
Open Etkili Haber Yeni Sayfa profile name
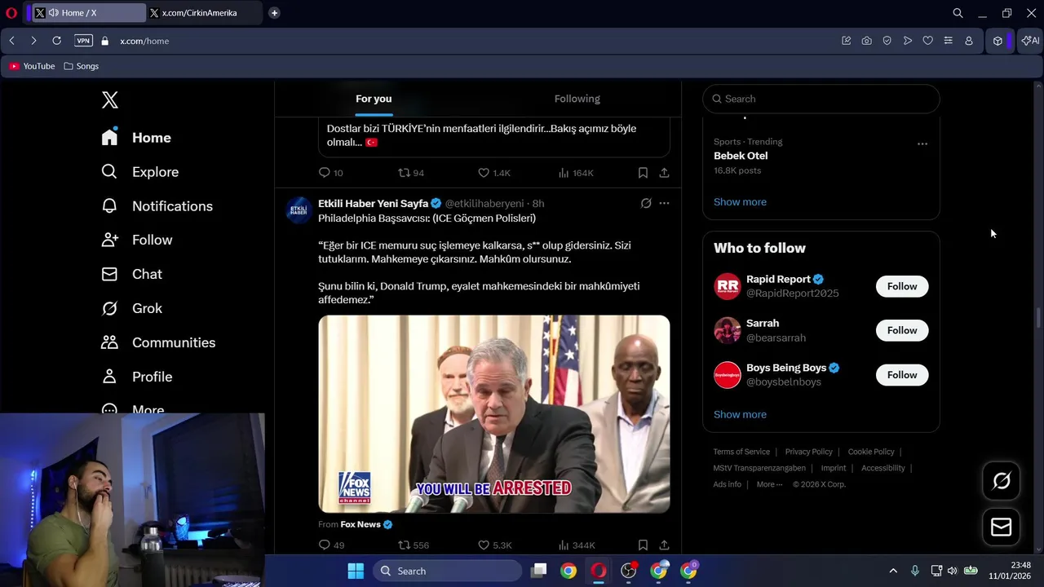(373, 203)
